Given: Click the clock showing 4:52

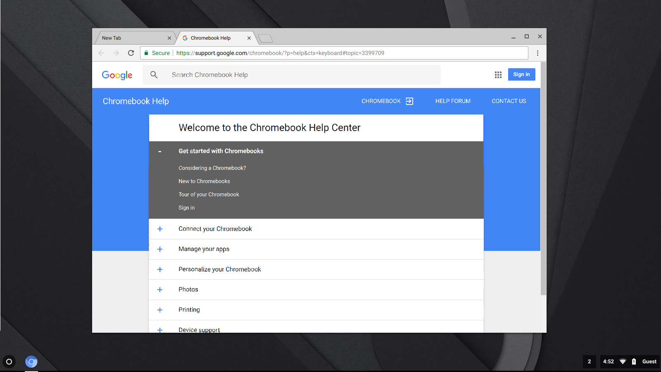Looking at the screenshot, I should tap(608, 362).
